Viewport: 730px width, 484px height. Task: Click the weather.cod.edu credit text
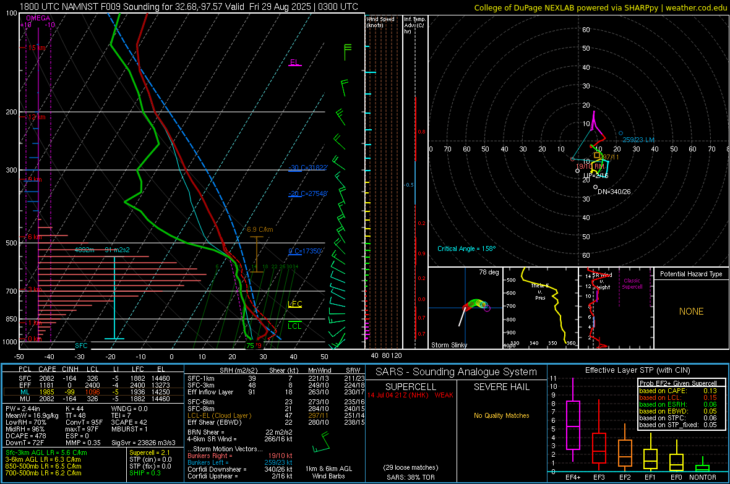pyautogui.click(x=696, y=7)
